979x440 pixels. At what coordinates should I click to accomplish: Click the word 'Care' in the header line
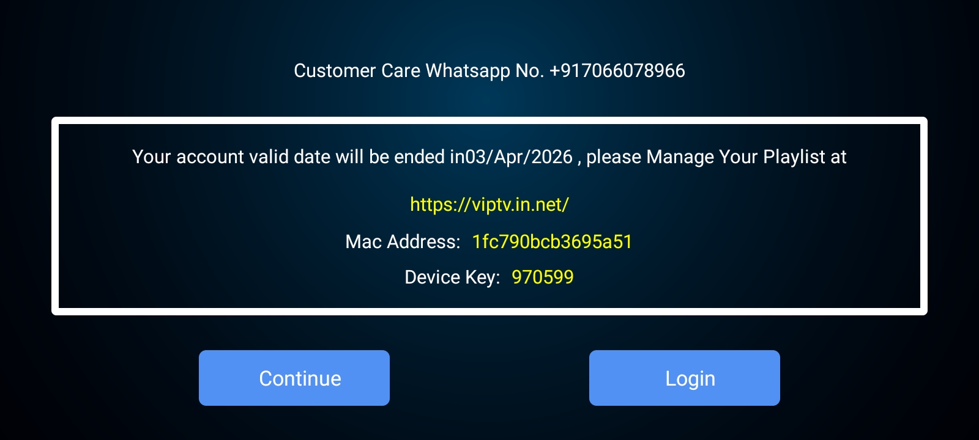tap(401, 71)
